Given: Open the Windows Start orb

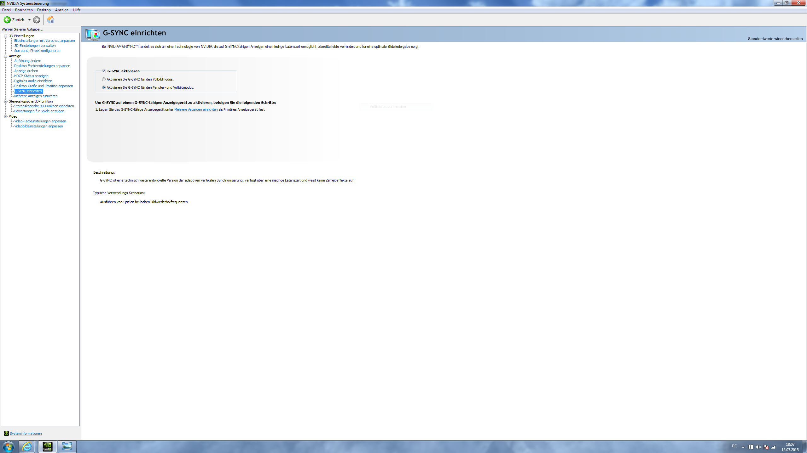Looking at the screenshot, I should coord(9,447).
